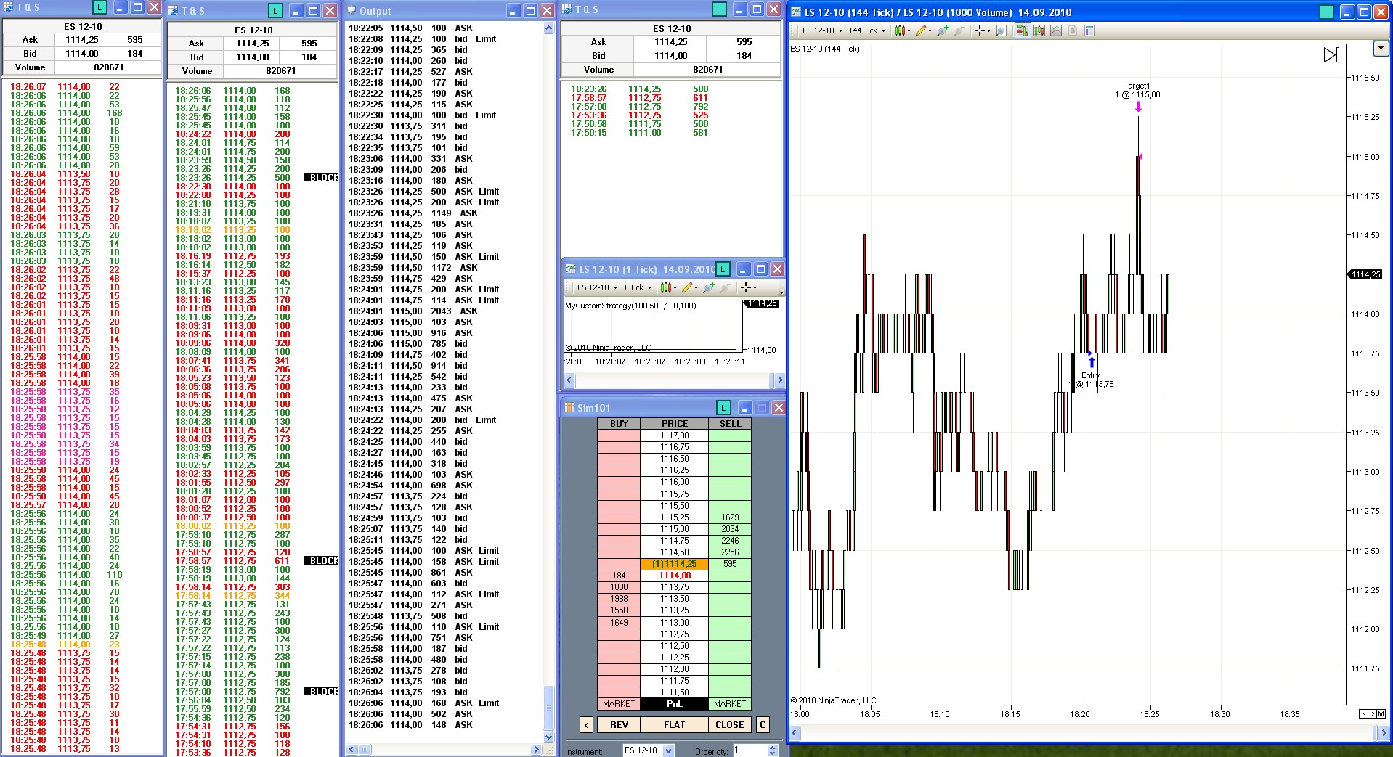Pick the crosshair cursor tool in 144 Tick chart
Image resolution: width=1393 pixels, height=757 pixels.
coord(981,30)
